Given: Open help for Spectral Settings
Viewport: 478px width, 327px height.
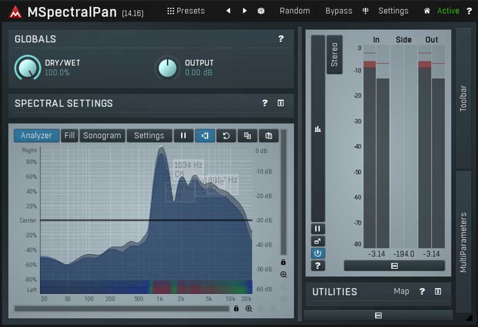Looking at the screenshot, I should pos(264,103).
